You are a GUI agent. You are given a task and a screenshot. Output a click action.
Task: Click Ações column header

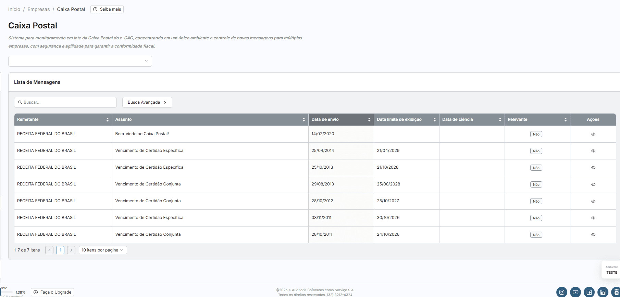pyautogui.click(x=593, y=119)
